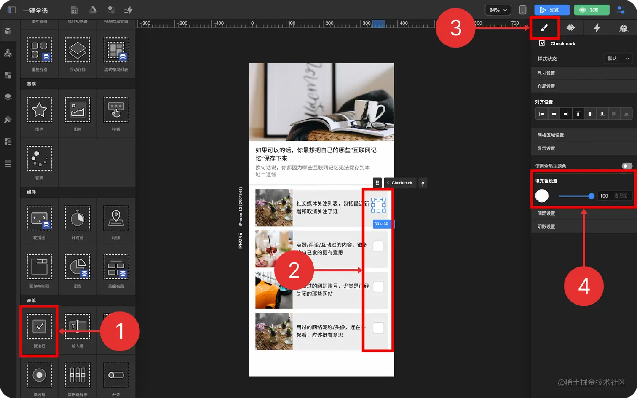Click align vertical middle icon
Image resolution: width=637 pixels, height=398 pixels.
point(590,114)
